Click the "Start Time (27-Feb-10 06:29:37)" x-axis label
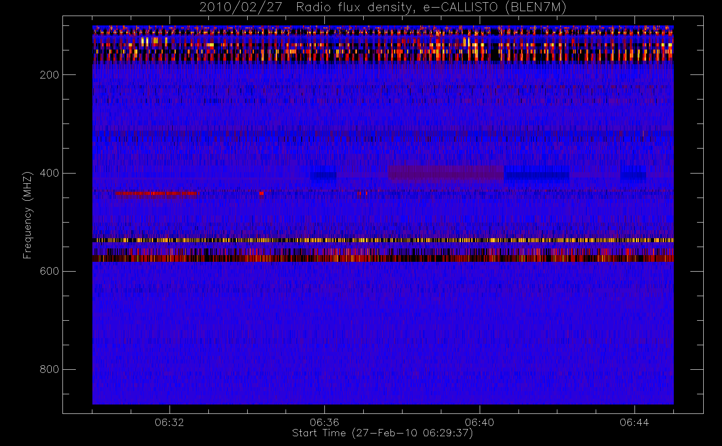Image resolution: width=722 pixels, height=446 pixels. [x=382, y=433]
